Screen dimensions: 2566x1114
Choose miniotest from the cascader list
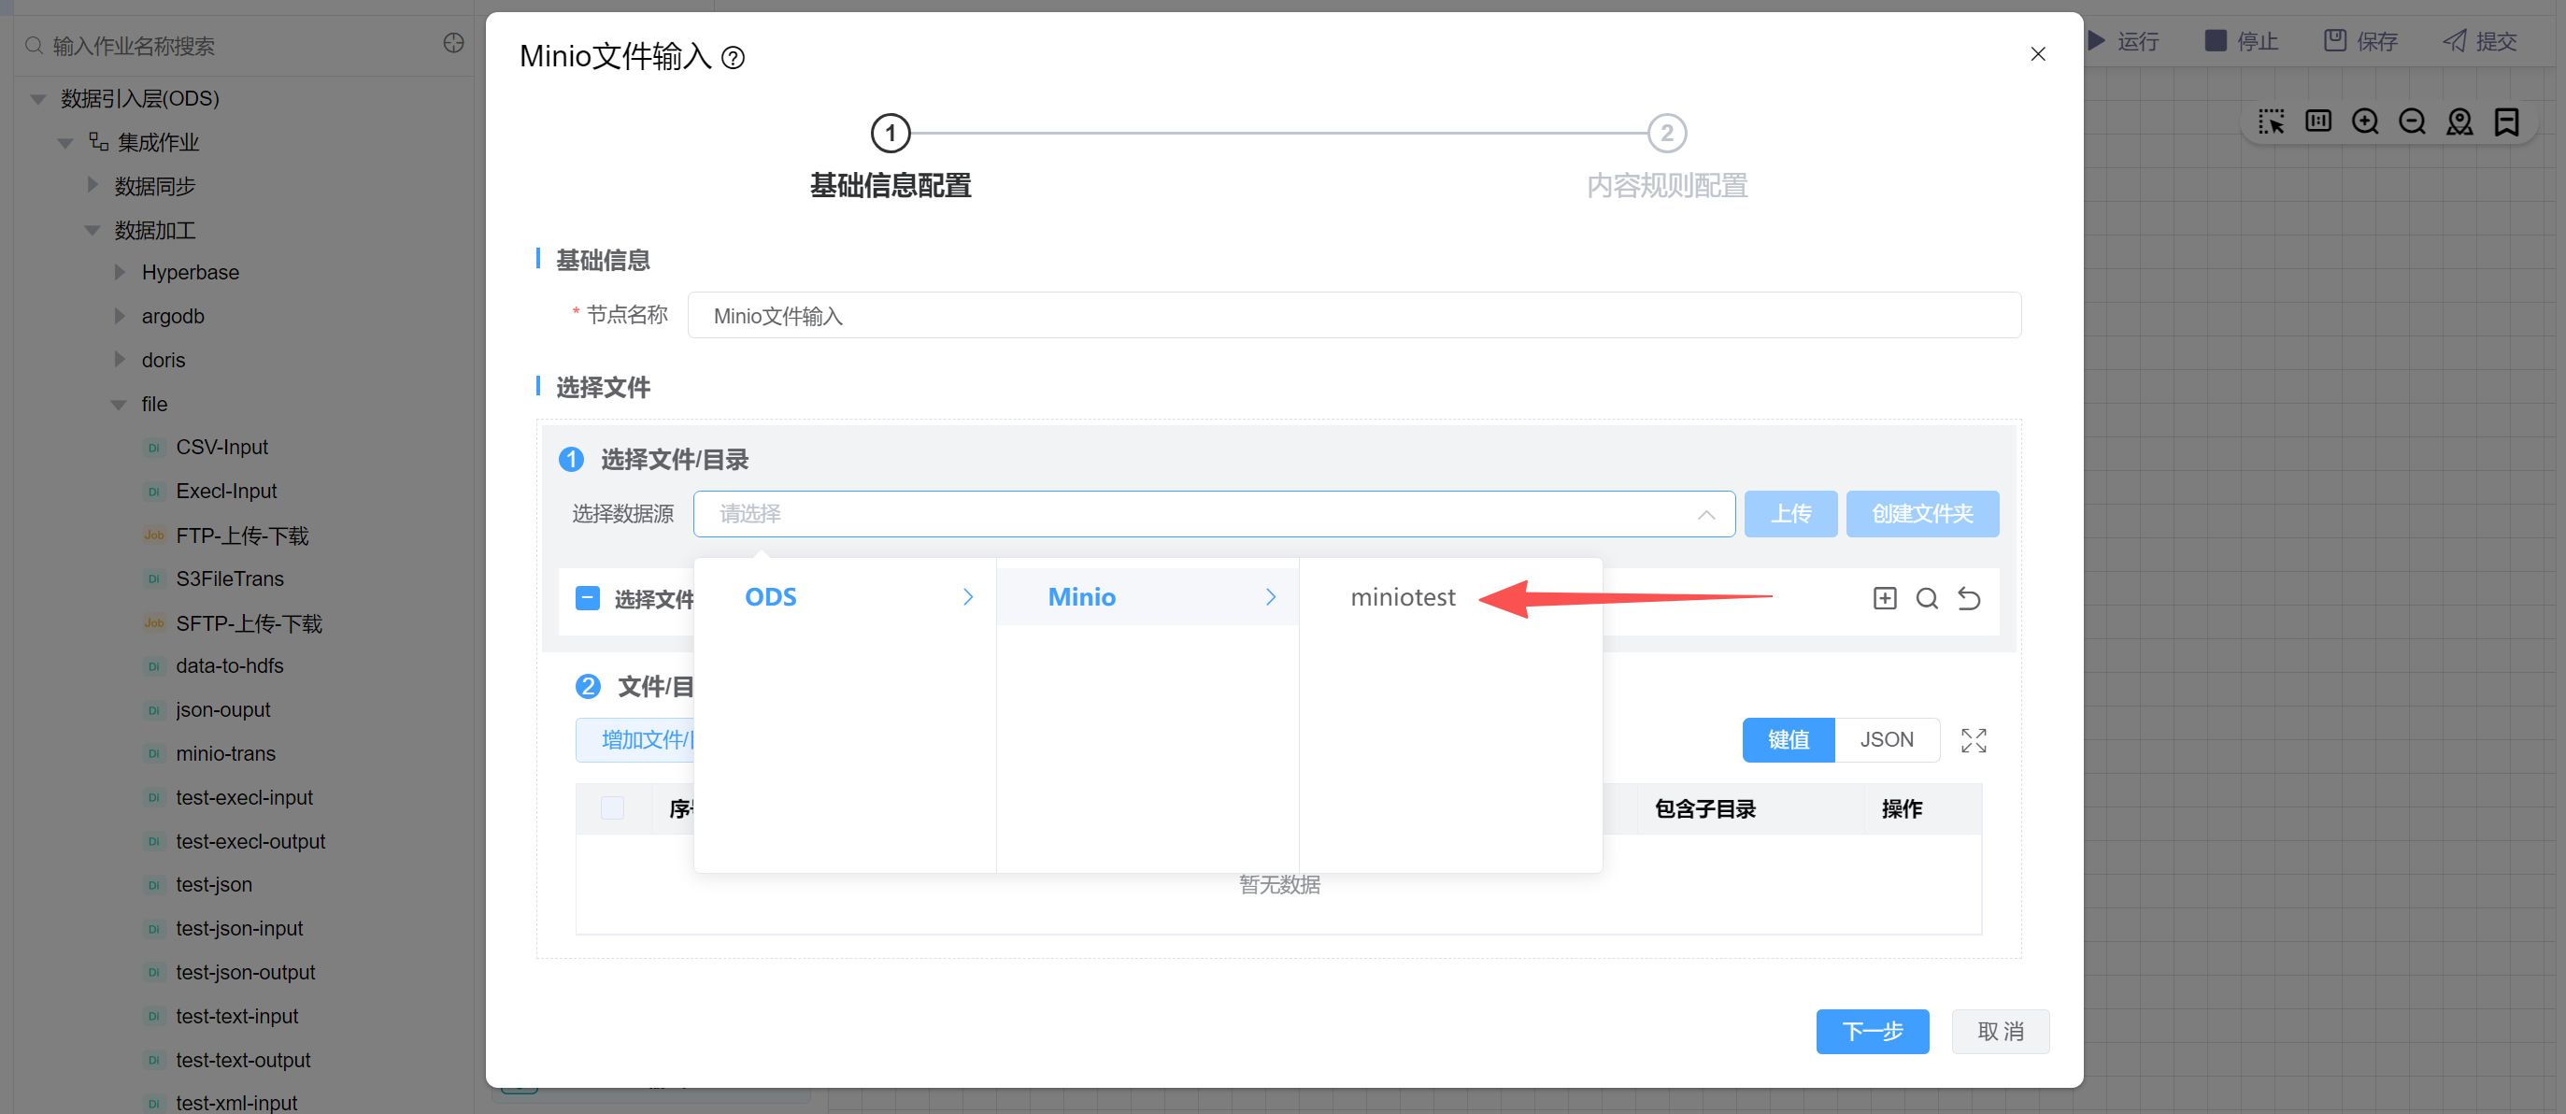pos(1403,596)
